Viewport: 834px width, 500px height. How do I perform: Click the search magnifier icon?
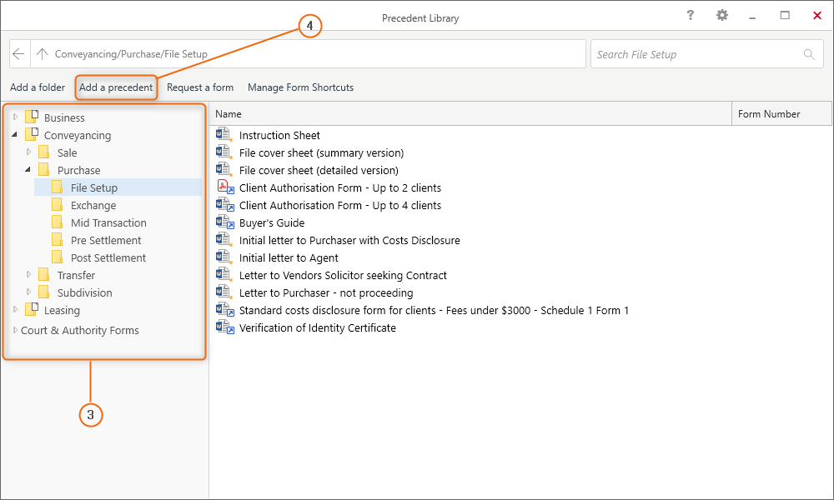point(809,54)
